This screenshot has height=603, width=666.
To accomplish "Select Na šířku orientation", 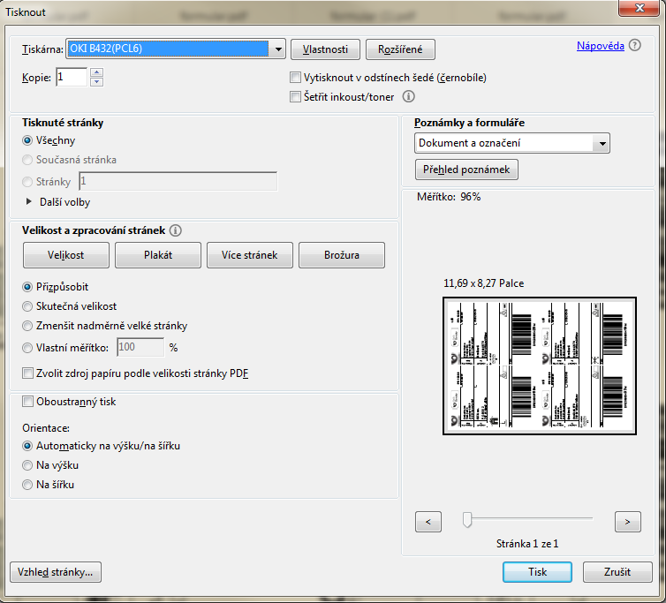I will (27, 485).
